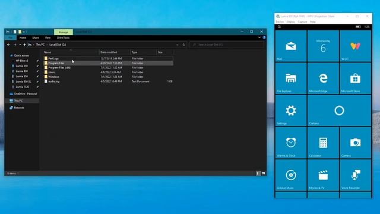Expand the ribbon with the chevron
This screenshot has height=214, width=380.
(259, 37)
